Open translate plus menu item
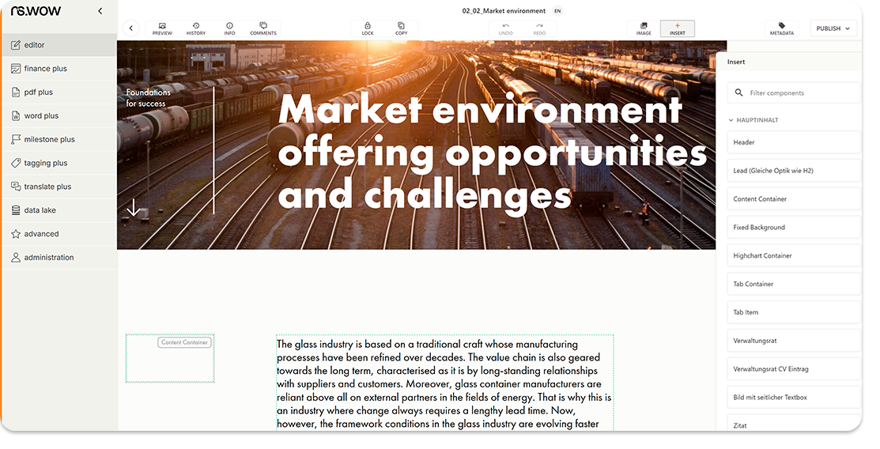 coord(47,187)
